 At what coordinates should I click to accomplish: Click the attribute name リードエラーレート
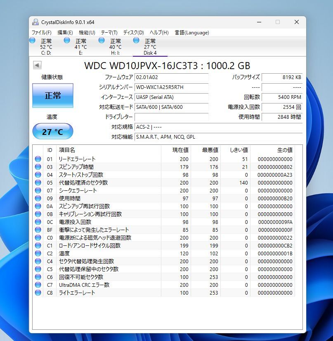tap(77, 159)
